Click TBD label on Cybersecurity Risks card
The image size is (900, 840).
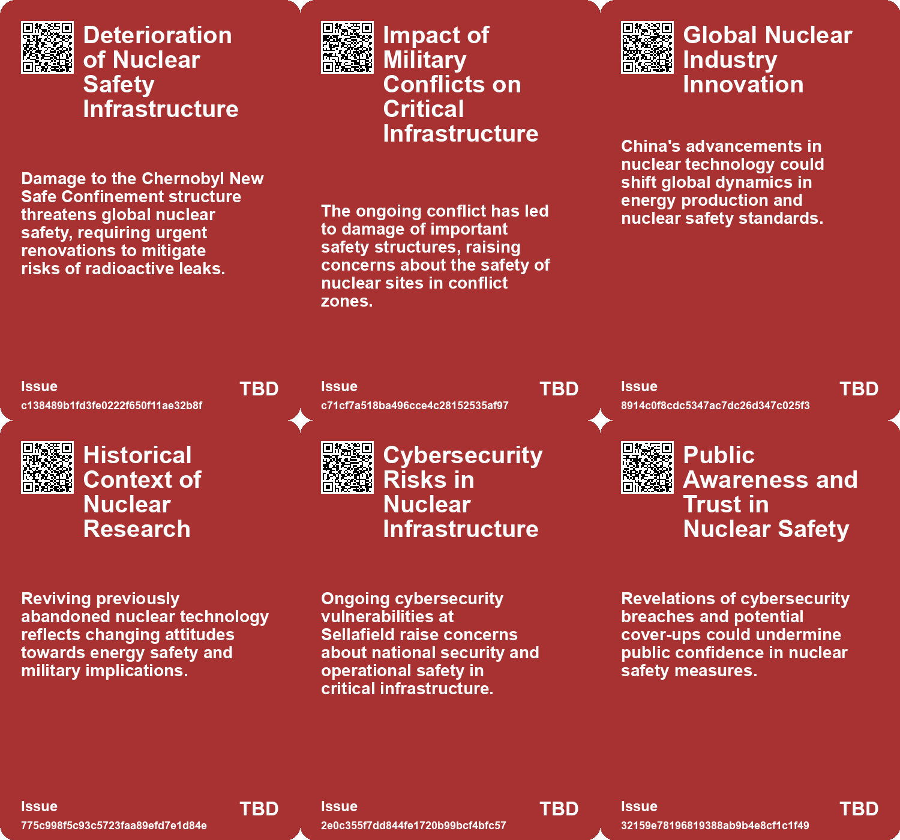click(559, 809)
